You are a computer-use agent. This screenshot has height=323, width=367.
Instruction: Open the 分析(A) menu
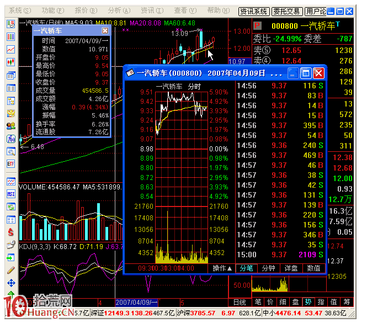click(119, 11)
